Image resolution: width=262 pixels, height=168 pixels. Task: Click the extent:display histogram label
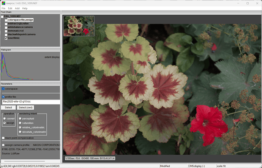tap(52, 57)
